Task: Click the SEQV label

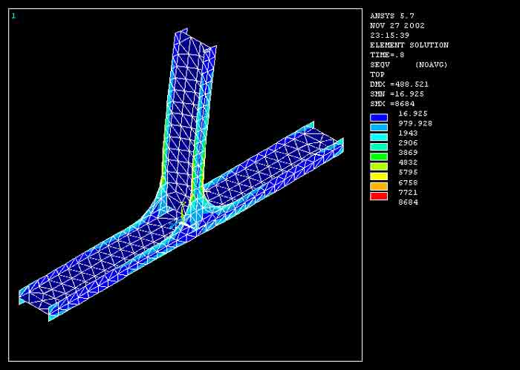Action: [380, 65]
